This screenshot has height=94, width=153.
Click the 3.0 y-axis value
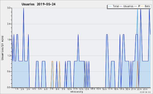tap(9, 8)
